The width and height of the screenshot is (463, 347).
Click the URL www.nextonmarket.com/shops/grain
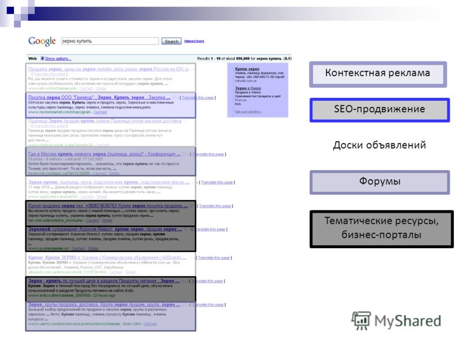click(60, 112)
